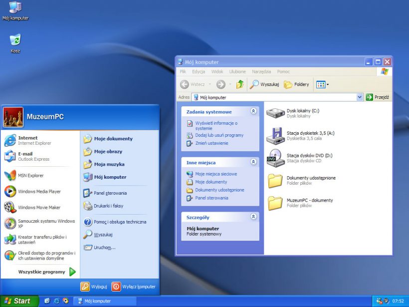The width and height of the screenshot is (409, 307).
Task: Collapse the Zadania systemowe panel
Action: (253, 112)
